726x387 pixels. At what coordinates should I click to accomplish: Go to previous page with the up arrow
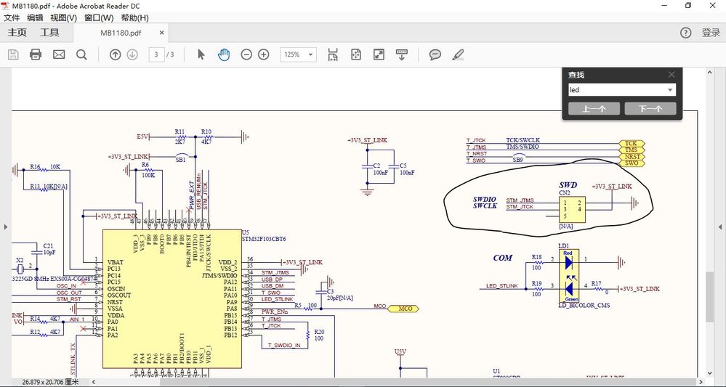[115, 54]
